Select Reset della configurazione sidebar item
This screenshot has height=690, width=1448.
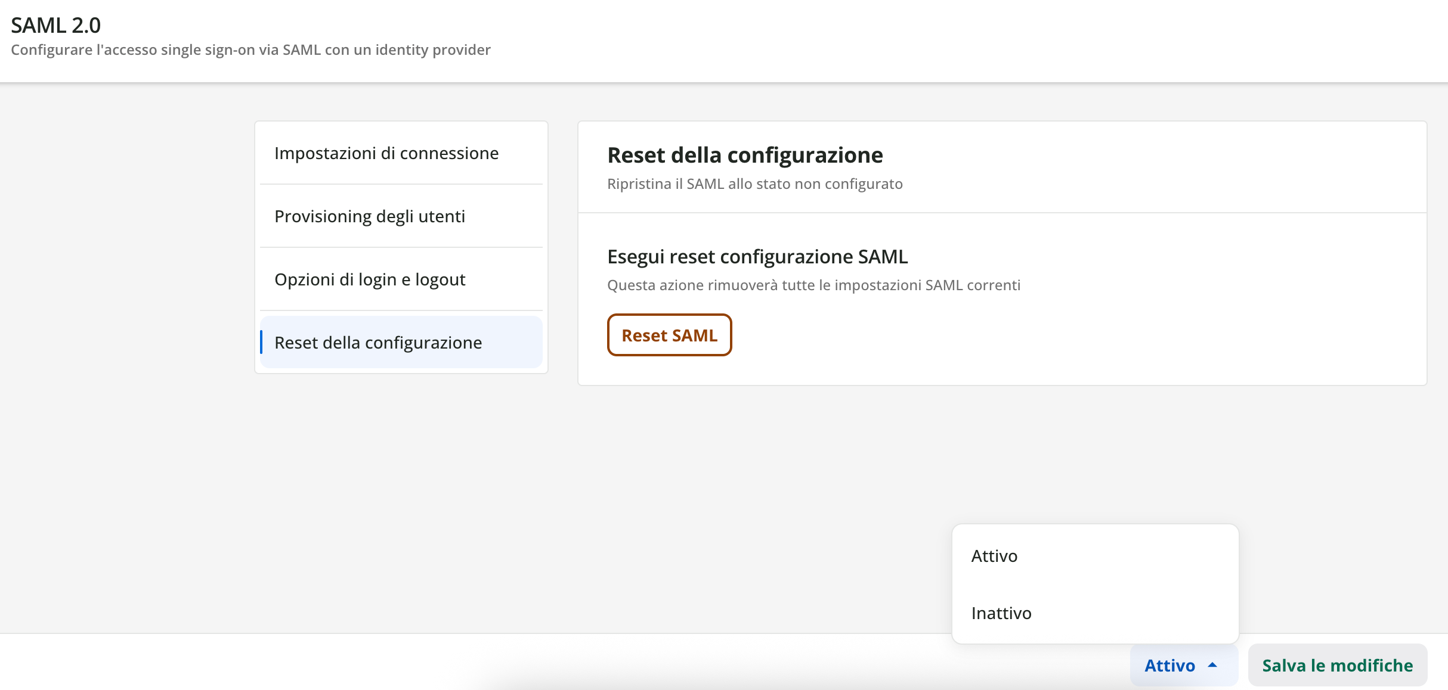(378, 343)
